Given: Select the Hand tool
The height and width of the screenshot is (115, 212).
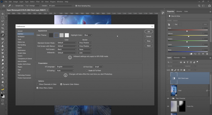Looking at the screenshot, I should click(3, 82).
